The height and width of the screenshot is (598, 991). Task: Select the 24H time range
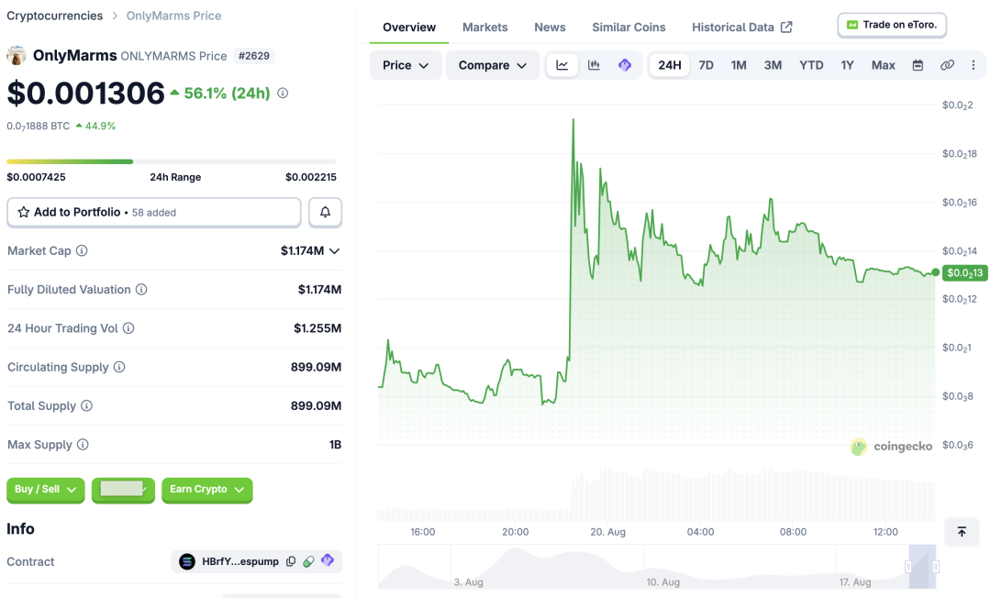point(669,65)
